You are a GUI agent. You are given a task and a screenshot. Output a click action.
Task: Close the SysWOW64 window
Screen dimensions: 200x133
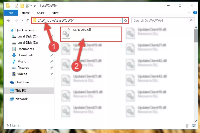192,6
